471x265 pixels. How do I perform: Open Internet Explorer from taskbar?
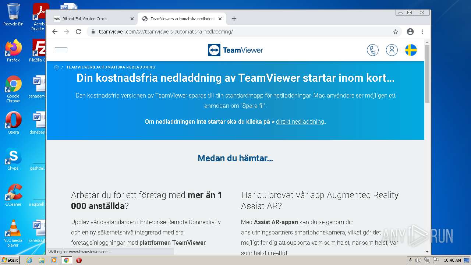(29, 260)
